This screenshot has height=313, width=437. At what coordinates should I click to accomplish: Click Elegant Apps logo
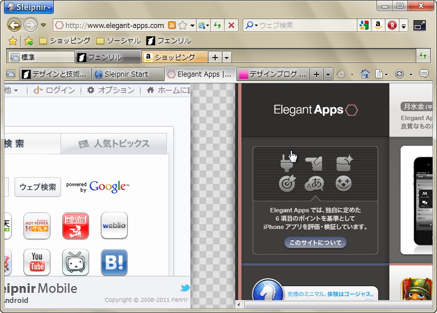point(315,110)
